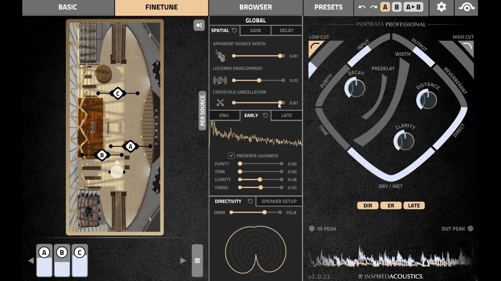Viewport: 501px width, 281px height.
Task: Open the DELAY tab
Action: click(x=287, y=30)
